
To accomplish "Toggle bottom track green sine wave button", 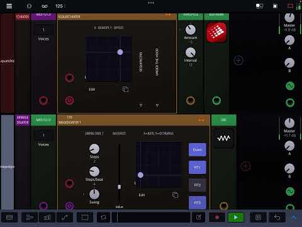I will (x=290, y=192).
